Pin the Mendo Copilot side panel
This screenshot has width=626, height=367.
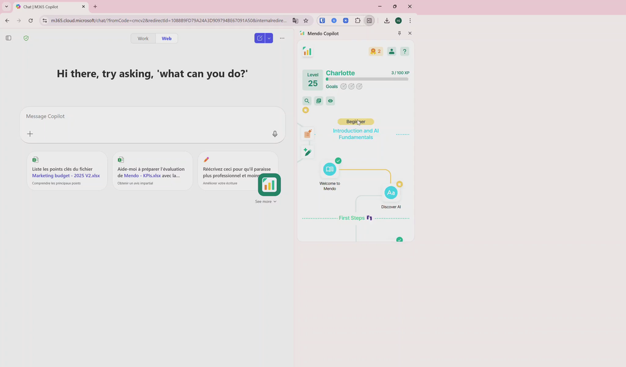coord(399,34)
